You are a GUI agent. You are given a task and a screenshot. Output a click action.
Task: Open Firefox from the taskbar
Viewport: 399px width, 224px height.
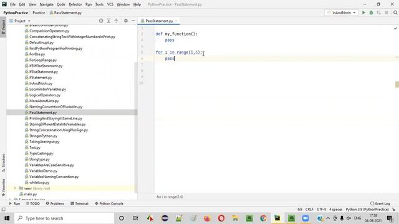[x=207, y=218]
